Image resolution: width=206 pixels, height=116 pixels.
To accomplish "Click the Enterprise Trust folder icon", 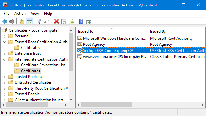I will (11, 53).
